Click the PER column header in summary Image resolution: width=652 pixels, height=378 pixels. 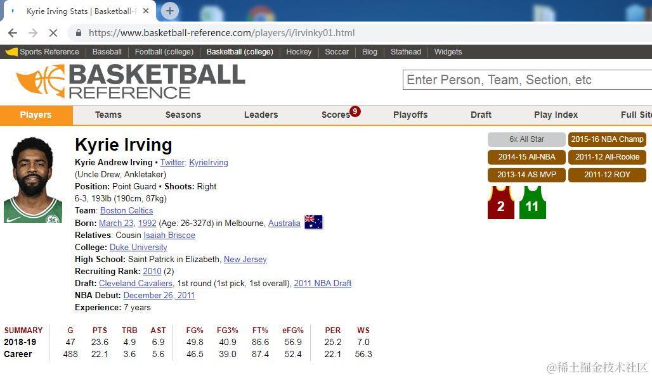(332, 331)
